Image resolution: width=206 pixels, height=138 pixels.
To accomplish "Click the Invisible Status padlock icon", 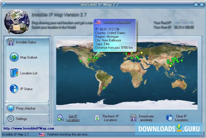I will pos(11,42).
